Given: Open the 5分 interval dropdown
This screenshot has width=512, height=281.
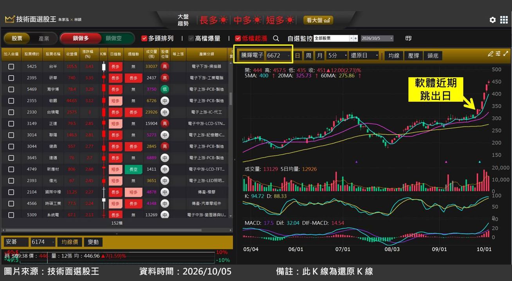Looking at the screenshot, I should [x=337, y=55].
